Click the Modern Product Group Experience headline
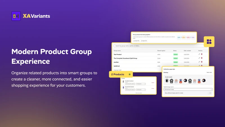Viewport: 225px width, 127px height. (52, 56)
